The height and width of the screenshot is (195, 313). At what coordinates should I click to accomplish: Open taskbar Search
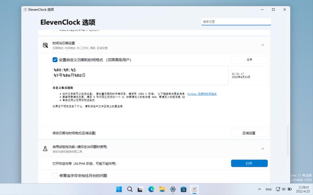[x=130, y=189]
